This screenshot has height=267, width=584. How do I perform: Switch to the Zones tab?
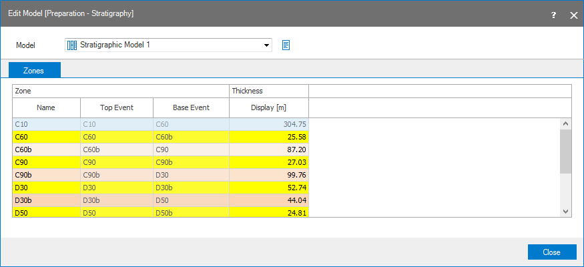34,70
